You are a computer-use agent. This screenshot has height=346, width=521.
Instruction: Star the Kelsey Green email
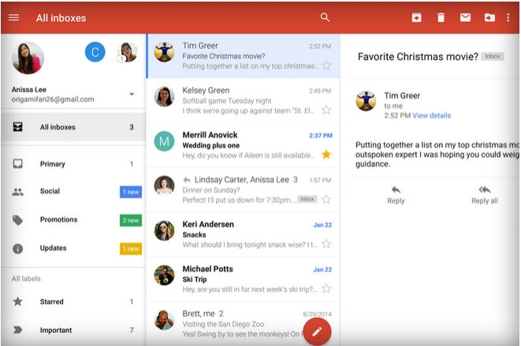click(x=326, y=110)
